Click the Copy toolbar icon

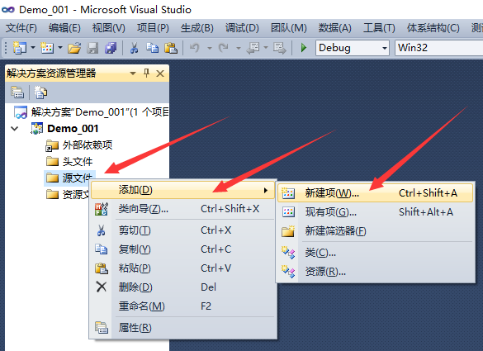click(152, 48)
